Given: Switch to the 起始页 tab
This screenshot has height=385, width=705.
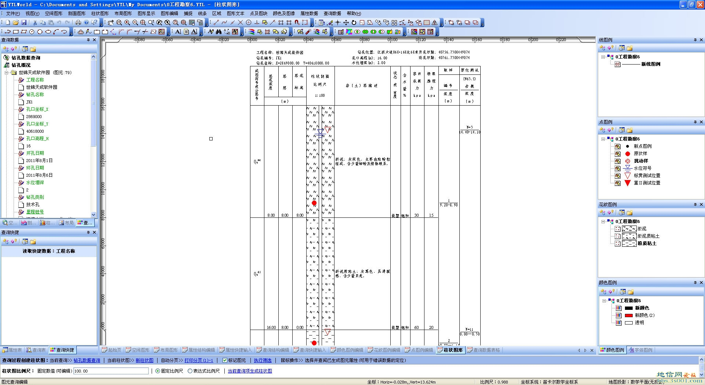Looking at the screenshot, I should pos(111,350).
